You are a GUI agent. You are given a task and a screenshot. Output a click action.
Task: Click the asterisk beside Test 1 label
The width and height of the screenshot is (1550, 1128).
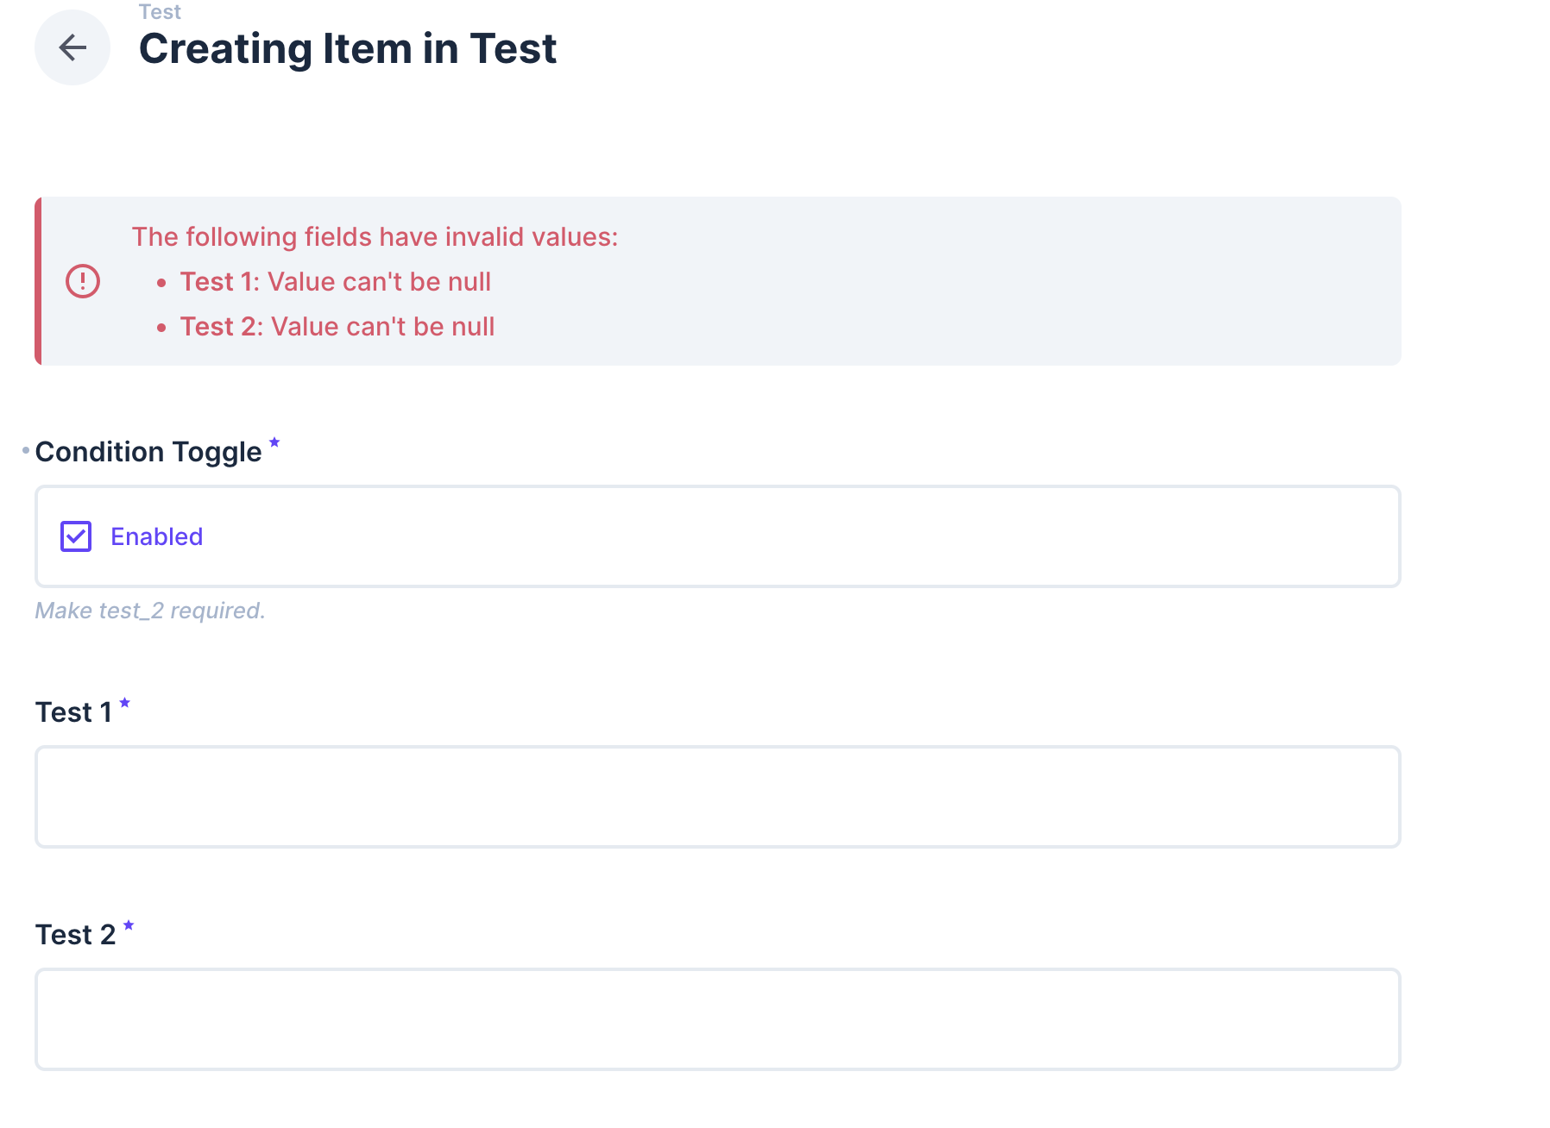coord(125,702)
